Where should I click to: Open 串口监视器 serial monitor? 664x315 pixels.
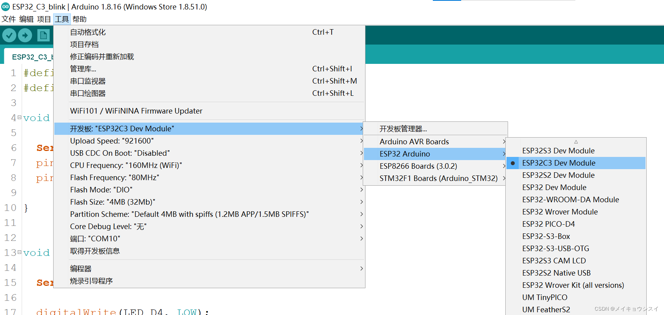(209, 81)
